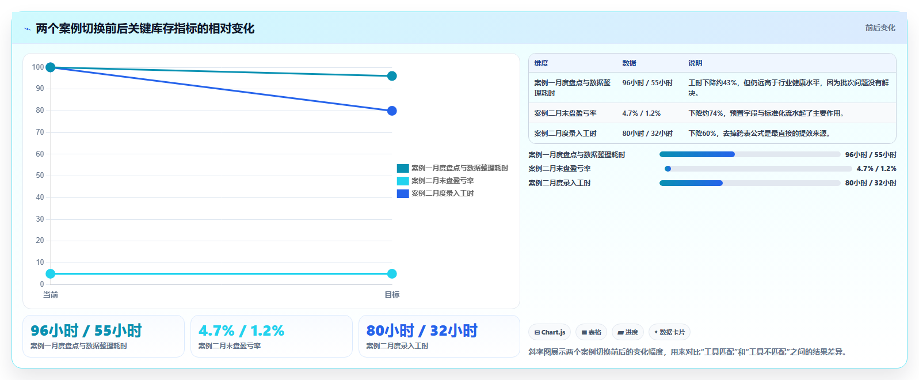The width and height of the screenshot is (919, 380).
Task: Toggle the 案例二月度录入工时 legend swatch
Action: 403,193
